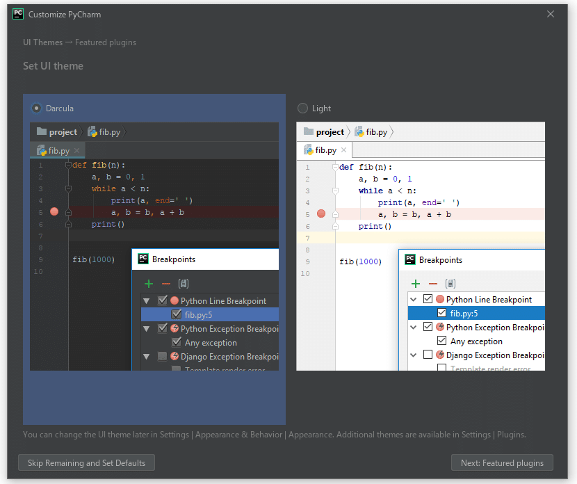Click fold marker at while line in Darcula
577x484 pixels.
point(68,188)
